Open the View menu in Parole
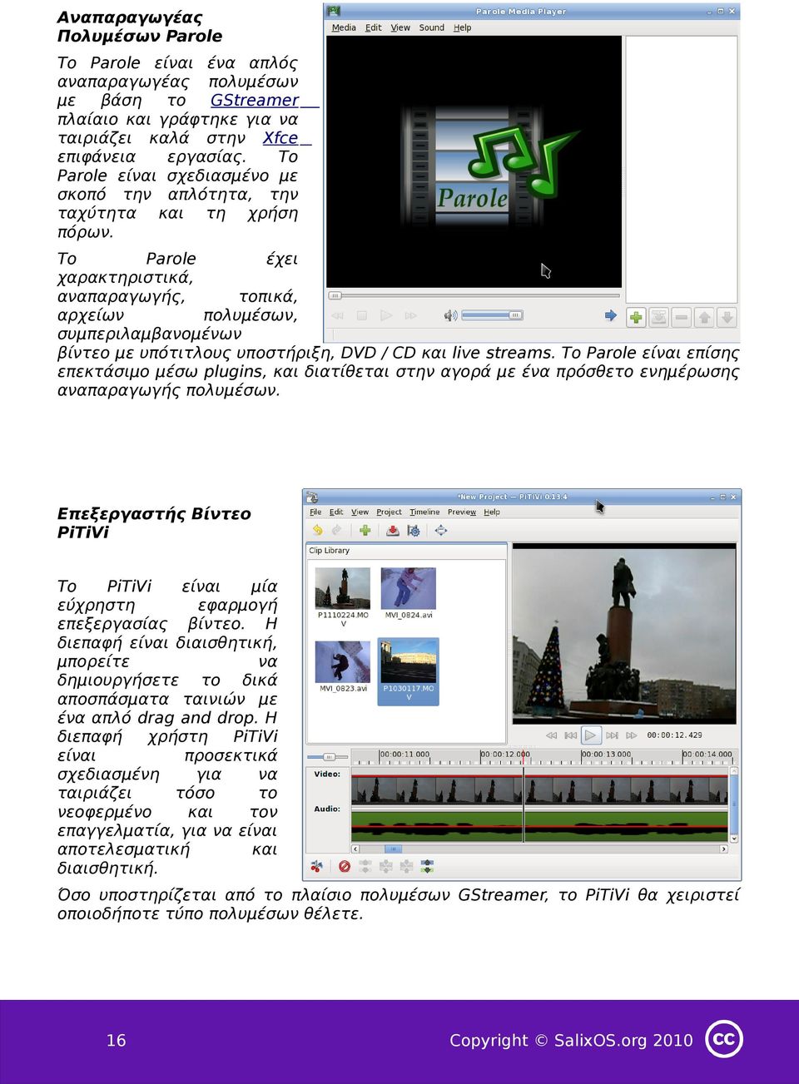 [400, 27]
